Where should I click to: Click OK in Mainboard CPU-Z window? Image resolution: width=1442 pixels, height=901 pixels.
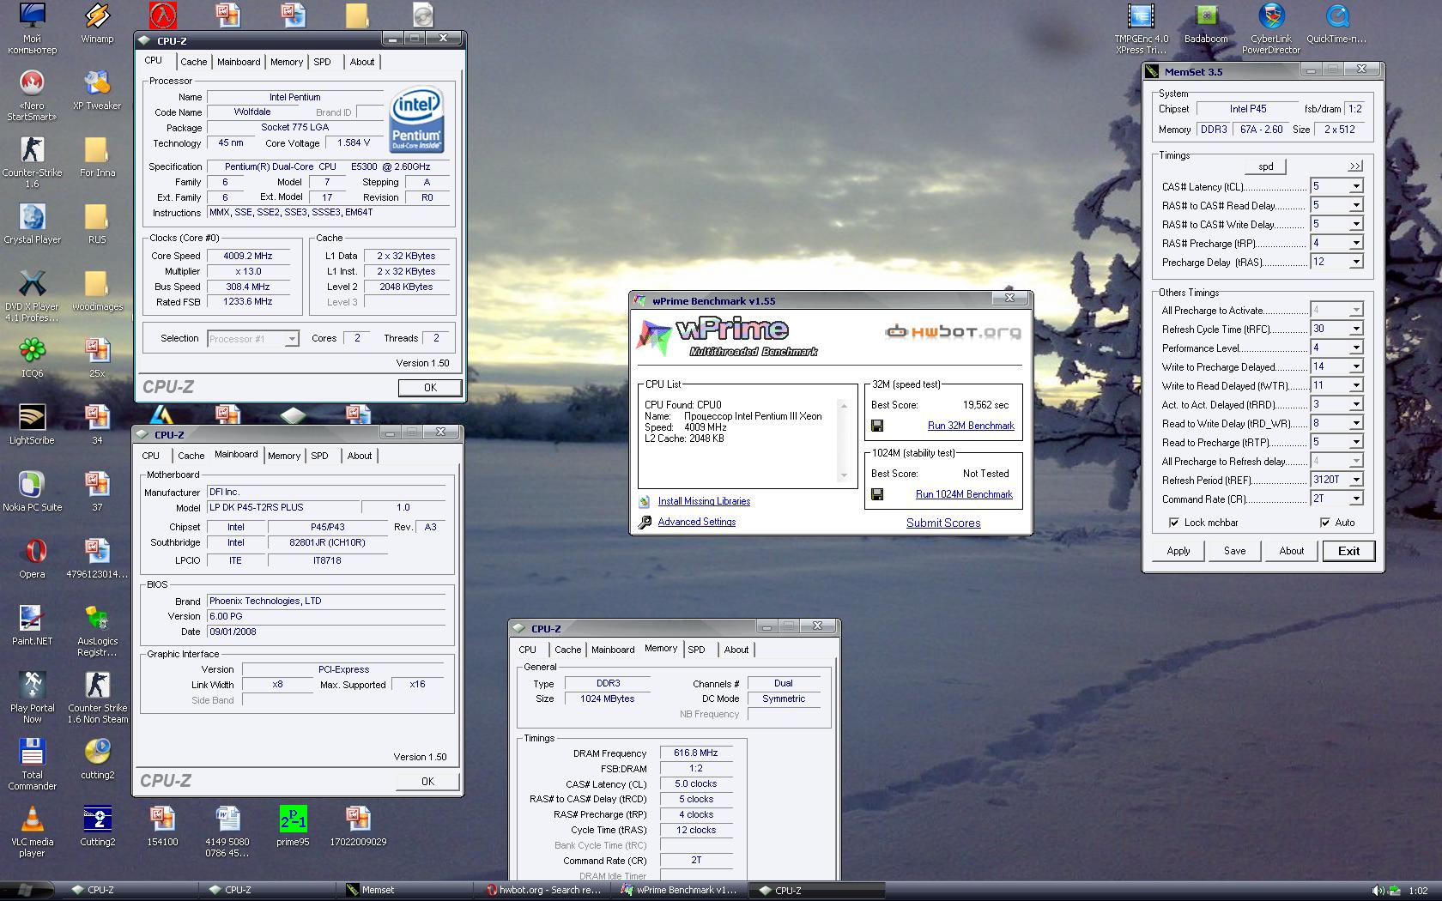tap(427, 782)
